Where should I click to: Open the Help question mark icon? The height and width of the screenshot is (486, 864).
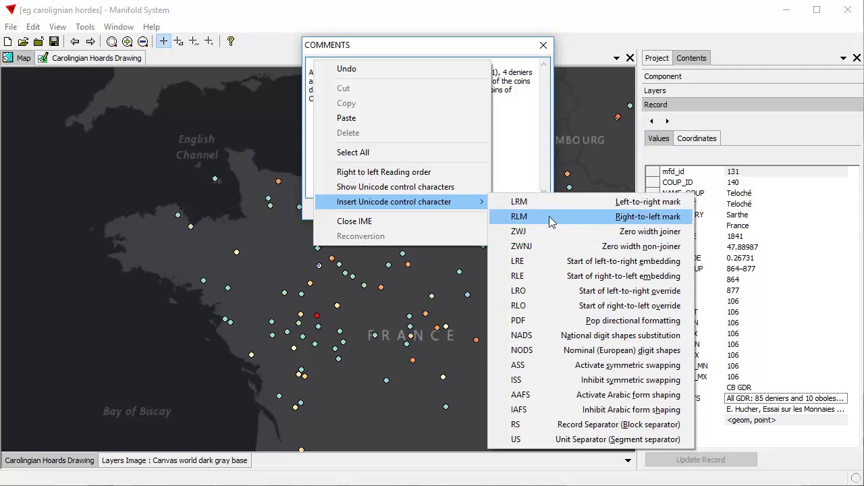[x=231, y=42]
